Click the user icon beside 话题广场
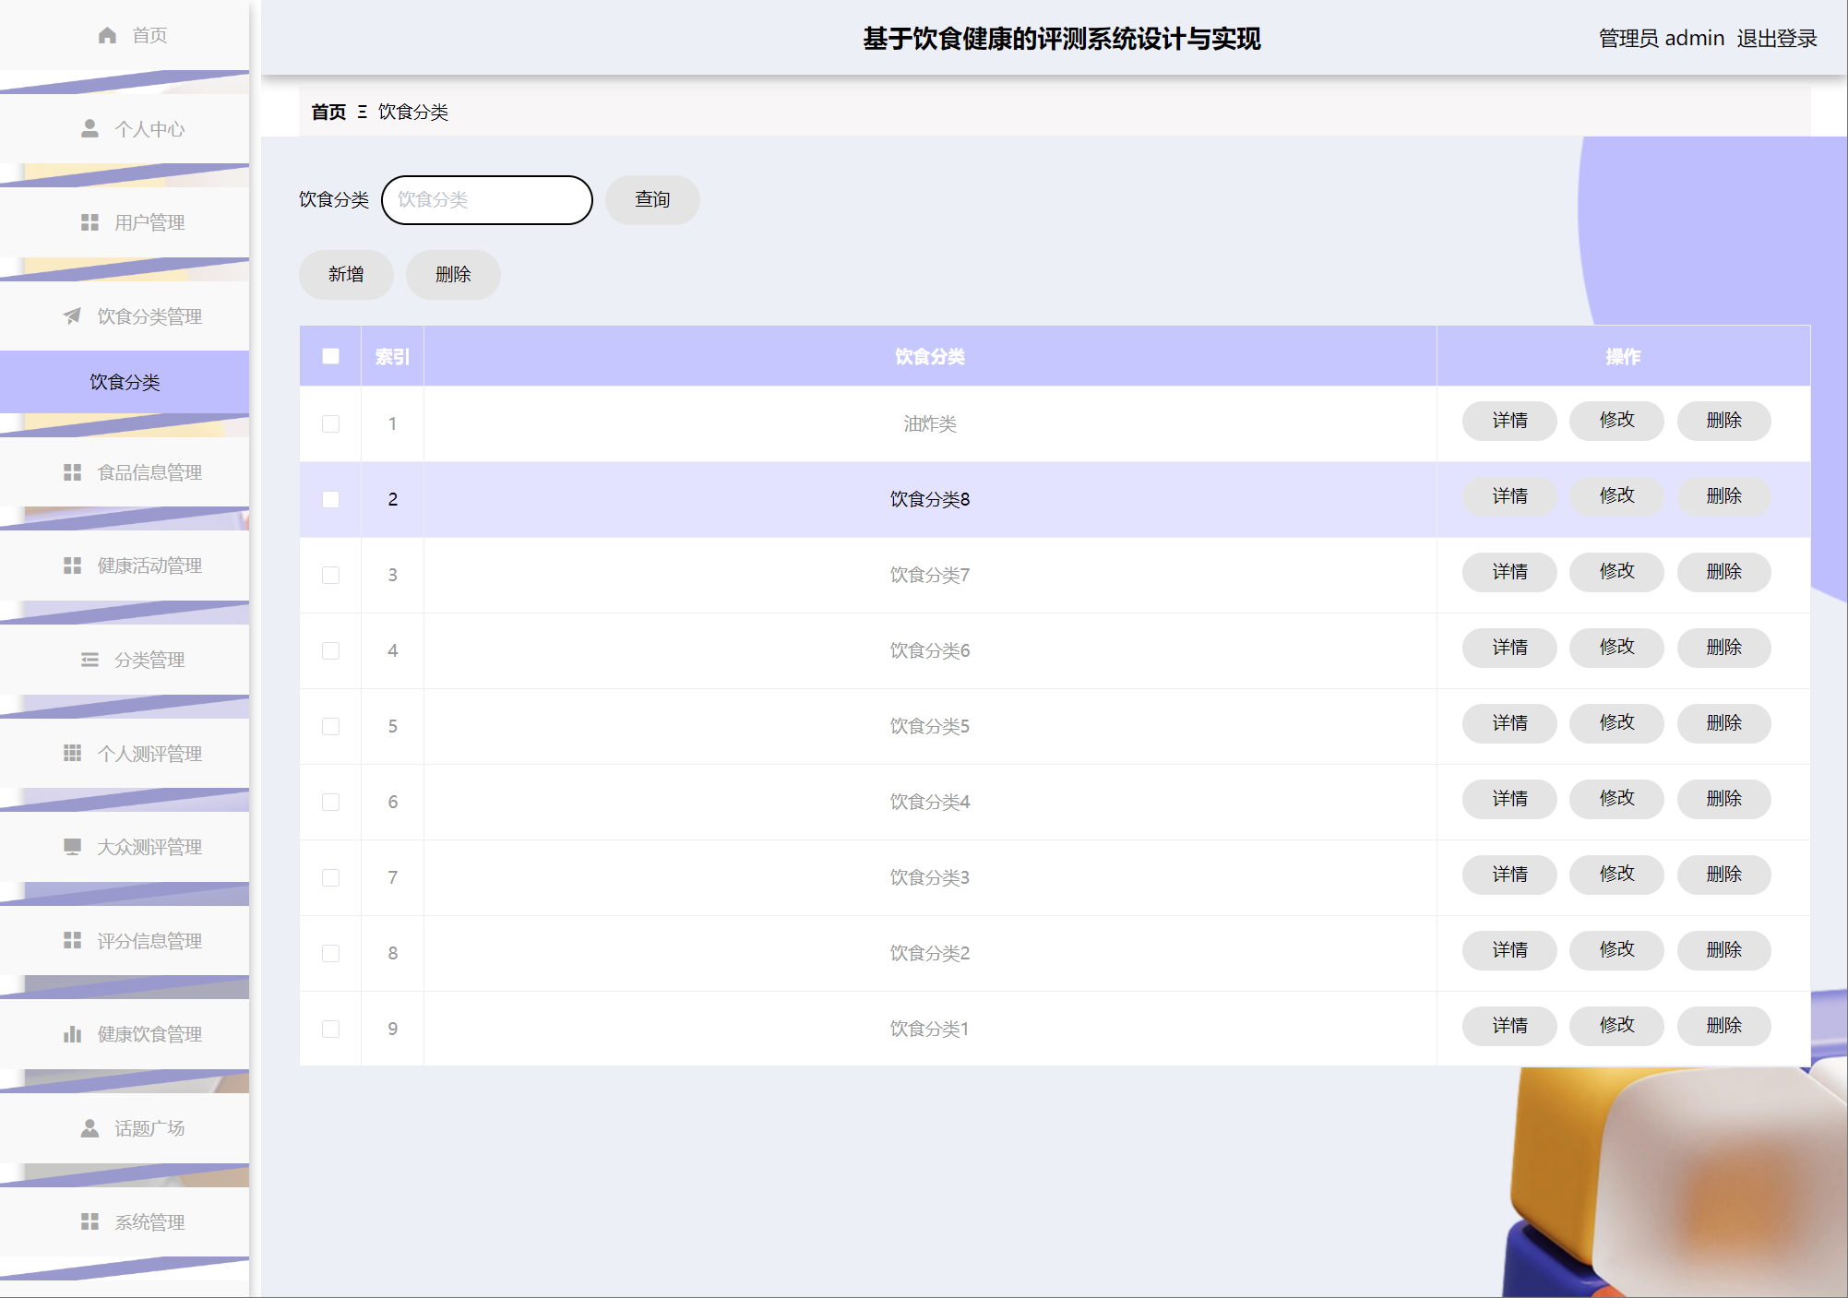1848x1298 pixels. pos(89,1128)
